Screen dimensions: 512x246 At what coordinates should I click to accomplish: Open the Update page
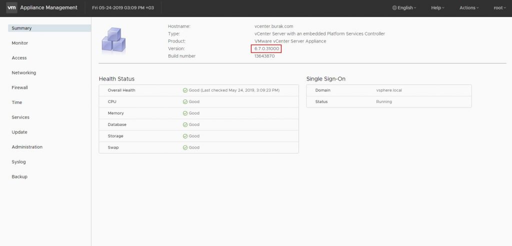(x=19, y=132)
